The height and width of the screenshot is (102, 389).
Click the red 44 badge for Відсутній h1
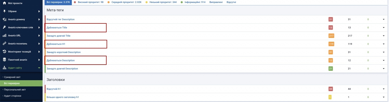coord(331,89)
